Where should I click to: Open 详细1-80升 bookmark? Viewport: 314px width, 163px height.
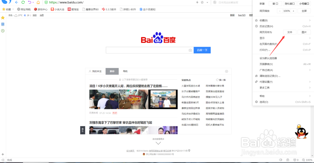click(x=128, y=9)
